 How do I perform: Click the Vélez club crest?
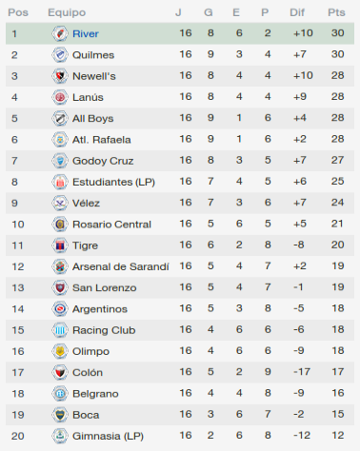pos(60,203)
